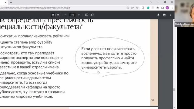Click the scrollbar down arrow
Viewport: 194px width, 109px height.
[x=174, y=108]
